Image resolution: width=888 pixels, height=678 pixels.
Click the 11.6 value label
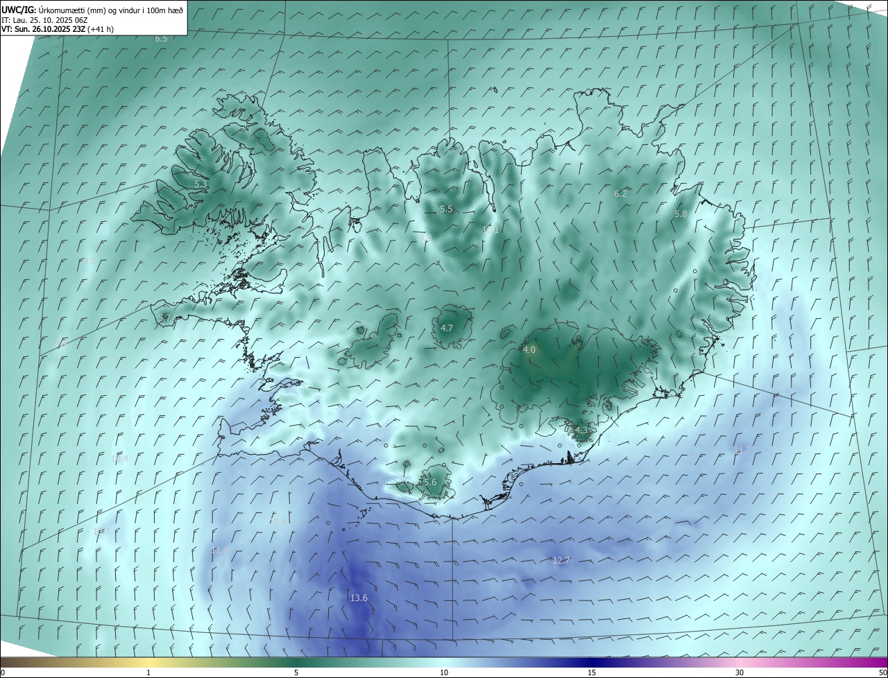[x=220, y=550]
